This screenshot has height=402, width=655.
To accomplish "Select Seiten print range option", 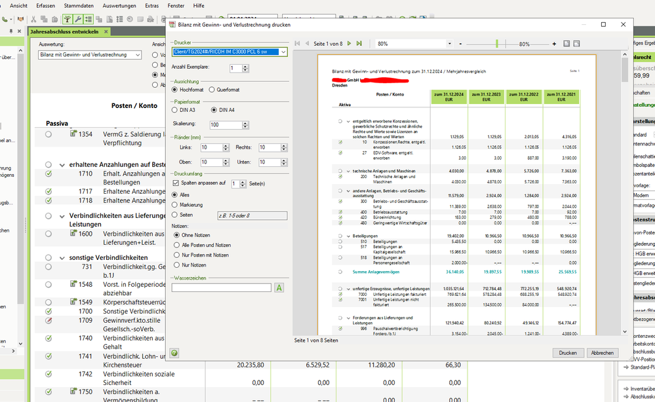I will 174,215.
